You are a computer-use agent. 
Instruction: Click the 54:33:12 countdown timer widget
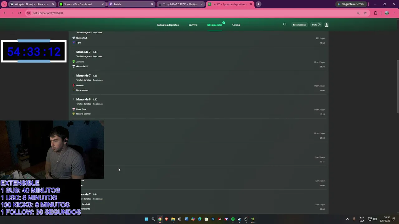34,51
